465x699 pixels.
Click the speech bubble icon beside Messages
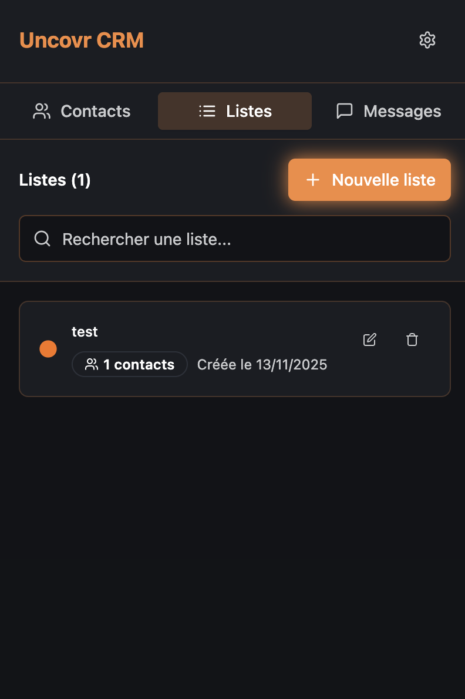pos(345,111)
